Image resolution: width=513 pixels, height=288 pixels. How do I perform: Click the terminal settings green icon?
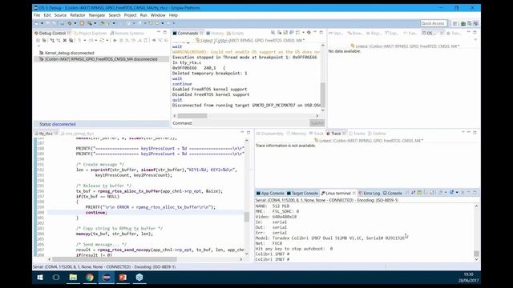click(x=419, y=193)
